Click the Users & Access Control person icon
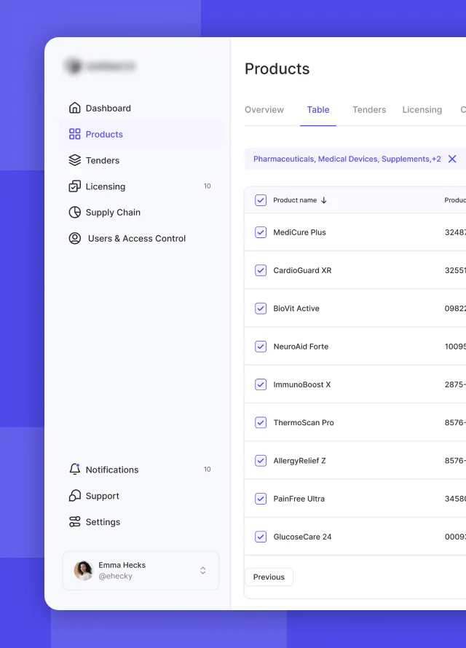This screenshot has width=466, height=648. click(x=75, y=239)
